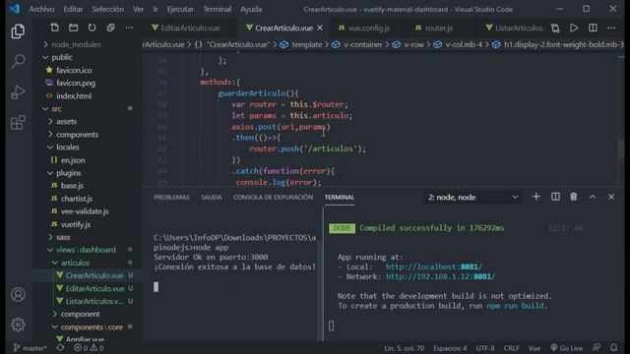630x354 pixels.
Task: Switch to CONSOLA DE DEPURACIÓN tab
Action: 274,197
